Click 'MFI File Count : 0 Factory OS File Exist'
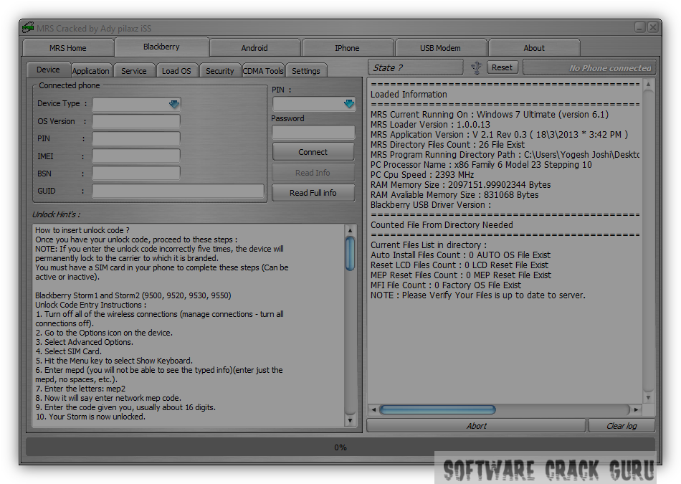Image resolution: width=681 pixels, height=484 pixels. tap(446, 285)
